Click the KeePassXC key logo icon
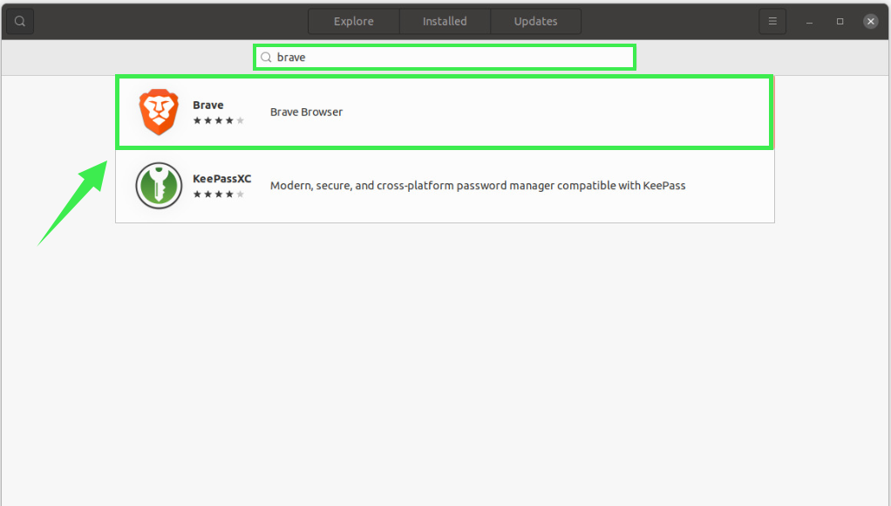The image size is (891, 506). (x=159, y=186)
